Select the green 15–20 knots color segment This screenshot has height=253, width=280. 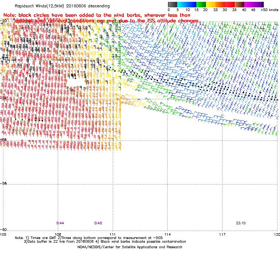point(201,4)
